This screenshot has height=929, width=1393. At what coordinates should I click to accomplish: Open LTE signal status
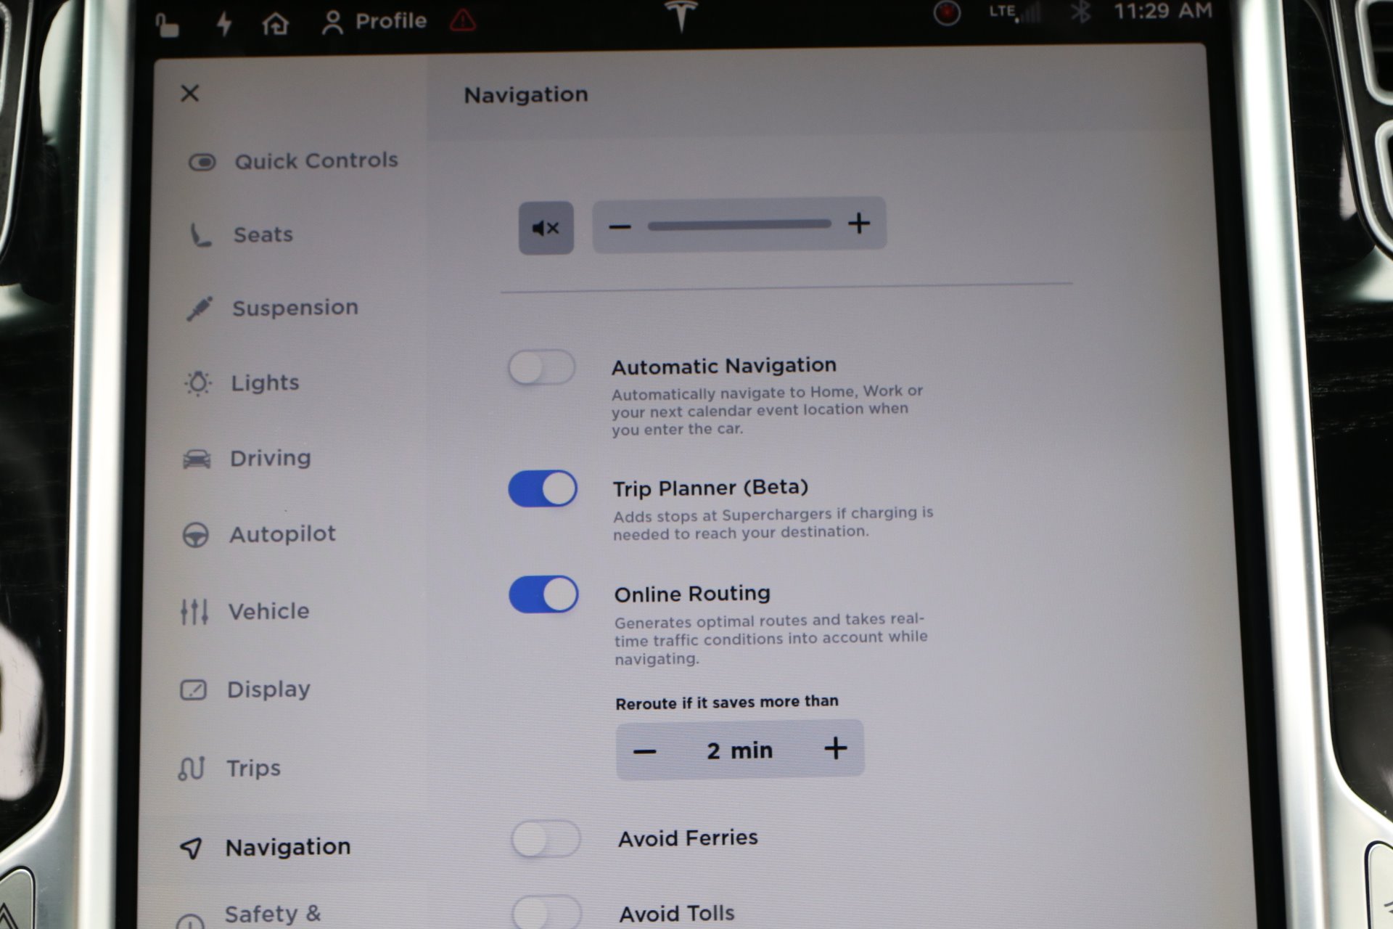1014,12
